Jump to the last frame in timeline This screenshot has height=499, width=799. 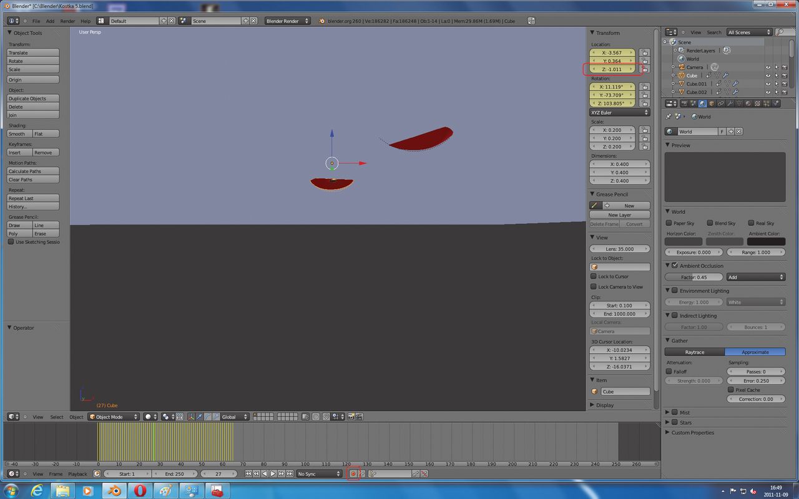pyautogui.click(x=290, y=474)
